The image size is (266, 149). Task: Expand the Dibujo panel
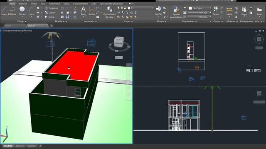22,22
